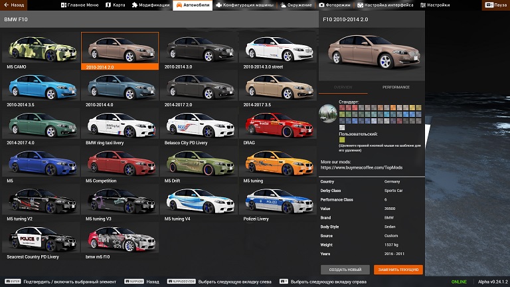Screen dimensions: 510x287
Task: Switch to the OVERVIEW tab
Action: (x=343, y=87)
